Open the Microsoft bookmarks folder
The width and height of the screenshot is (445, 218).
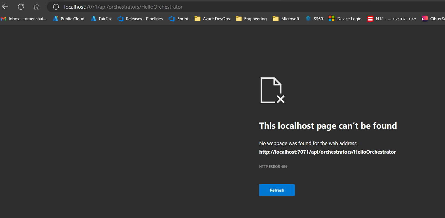(286, 18)
